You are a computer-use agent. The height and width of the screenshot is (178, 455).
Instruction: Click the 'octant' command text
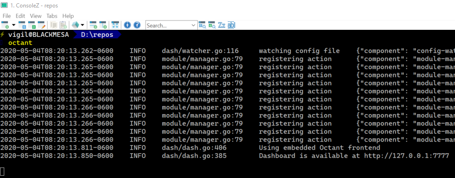[x=21, y=43]
